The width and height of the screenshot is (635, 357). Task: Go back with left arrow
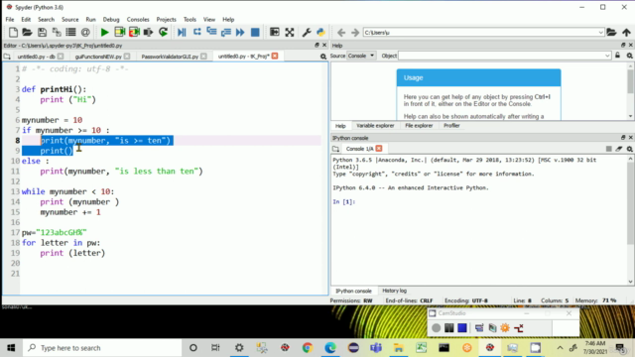tap(341, 33)
